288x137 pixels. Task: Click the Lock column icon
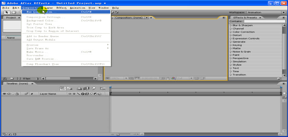pyautogui.click(x=17, y=94)
